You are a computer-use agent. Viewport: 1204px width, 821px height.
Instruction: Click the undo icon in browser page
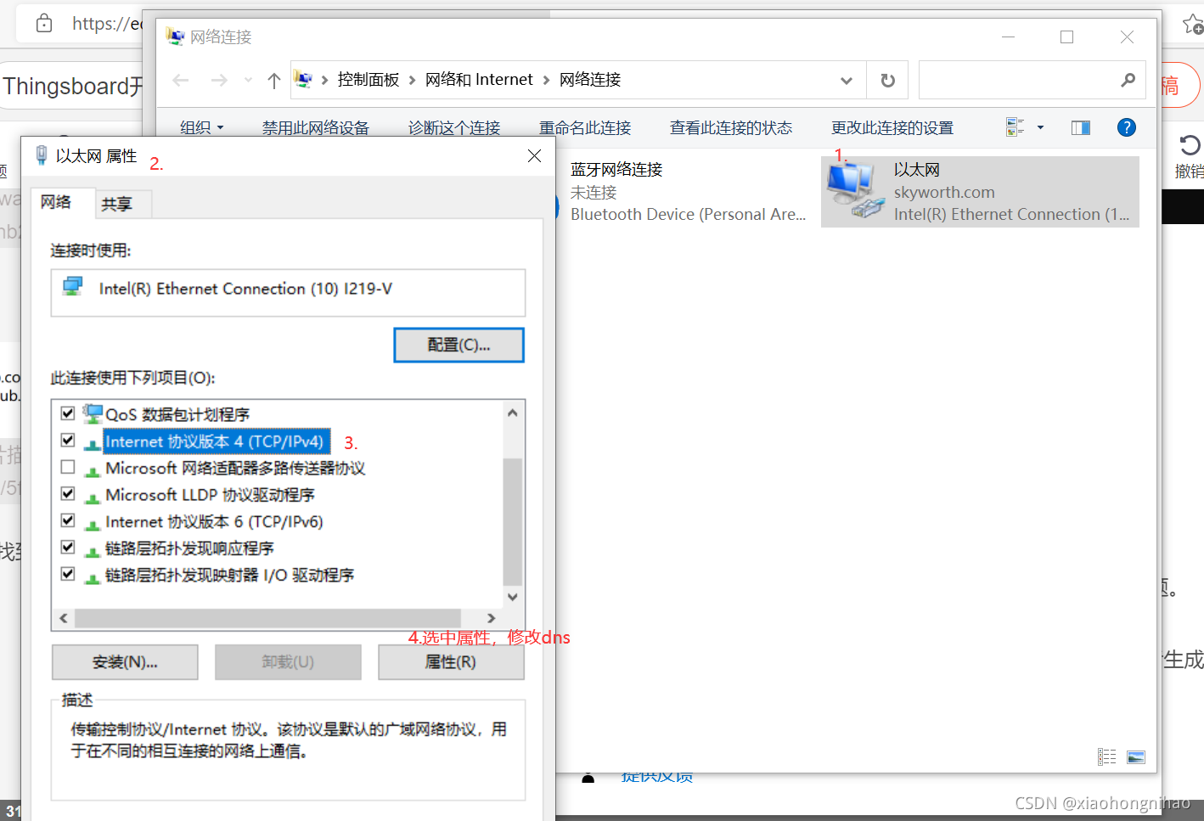pos(1190,145)
